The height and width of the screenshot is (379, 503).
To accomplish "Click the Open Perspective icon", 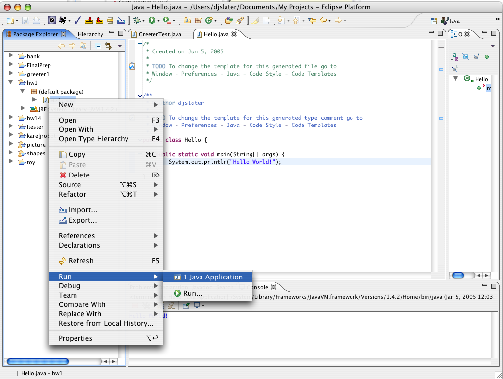I will (x=433, y=21).
